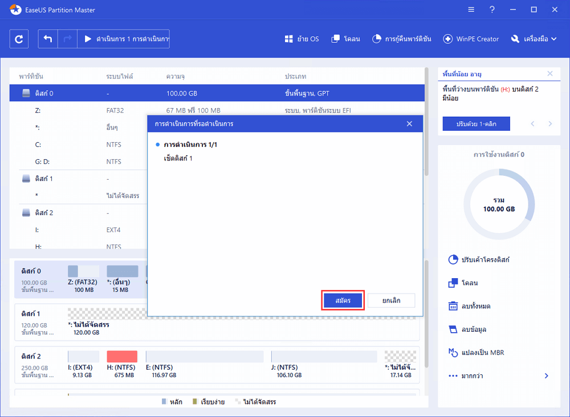Image resolution: width=570 pixels, height=417 pixels.
Task: Click the help question mark icon
Action: coord(492,10)
